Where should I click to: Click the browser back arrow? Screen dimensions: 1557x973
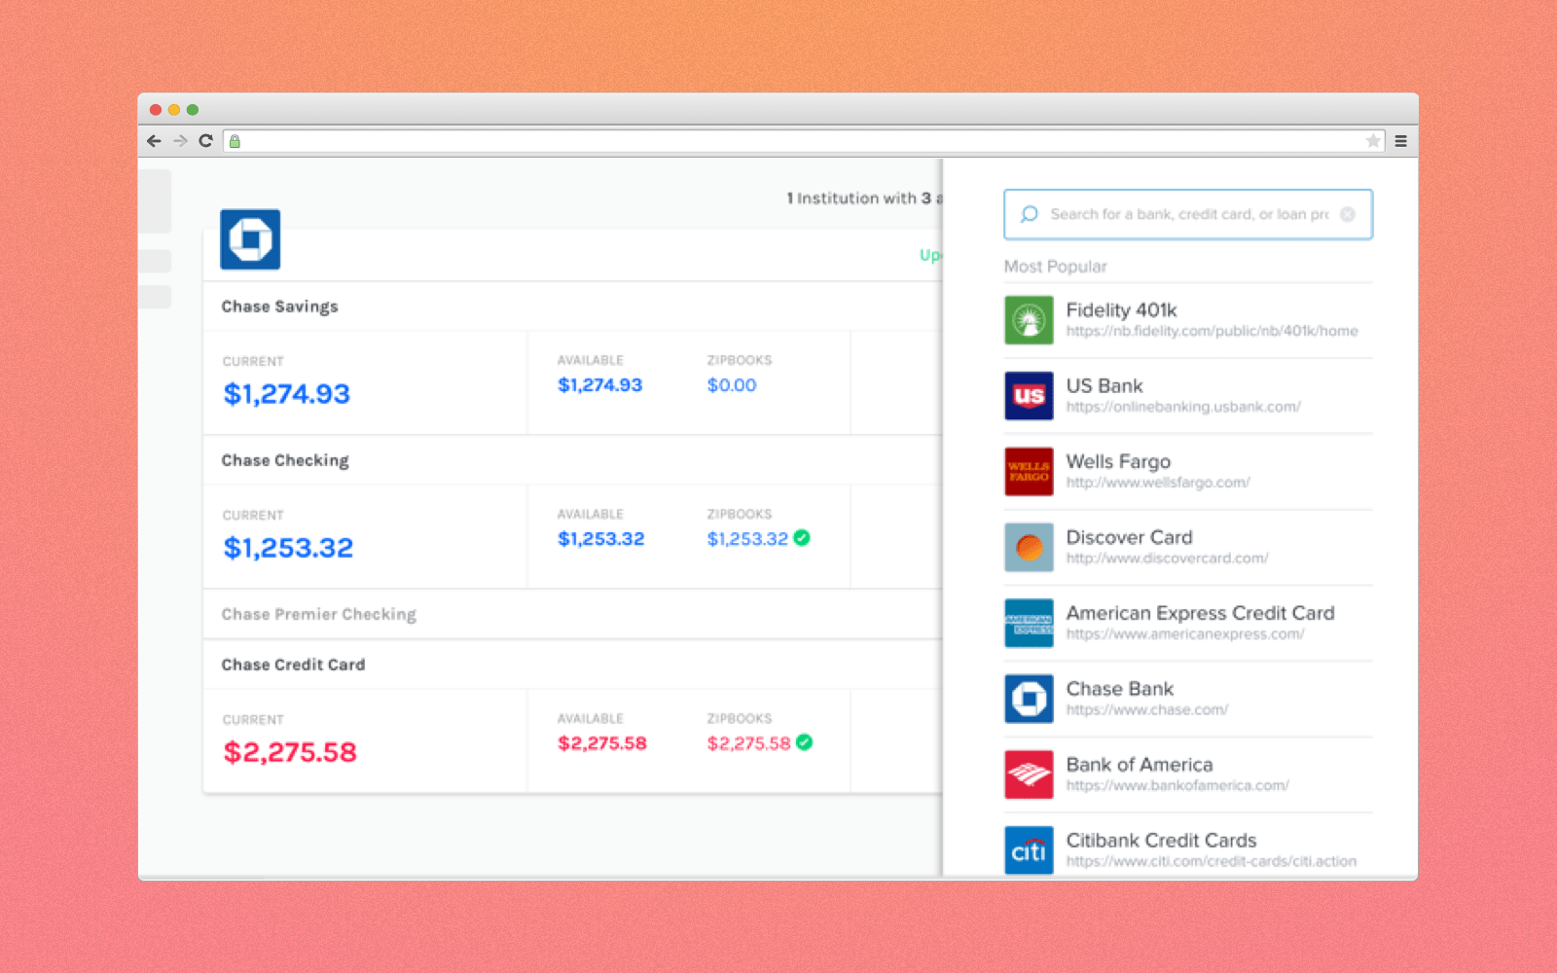click(x=154, y=141)
